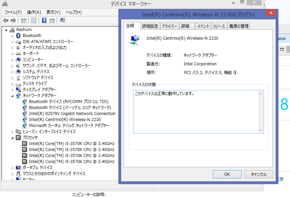The width and height of the screenshot is (290, 198).
Task: Click the action pane toolbar icon
Action: (x=52, y=21)
